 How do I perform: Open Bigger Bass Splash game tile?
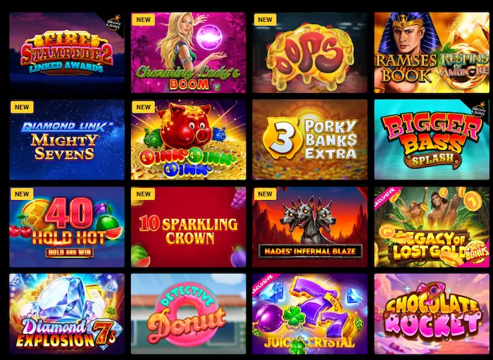[432, 139]
